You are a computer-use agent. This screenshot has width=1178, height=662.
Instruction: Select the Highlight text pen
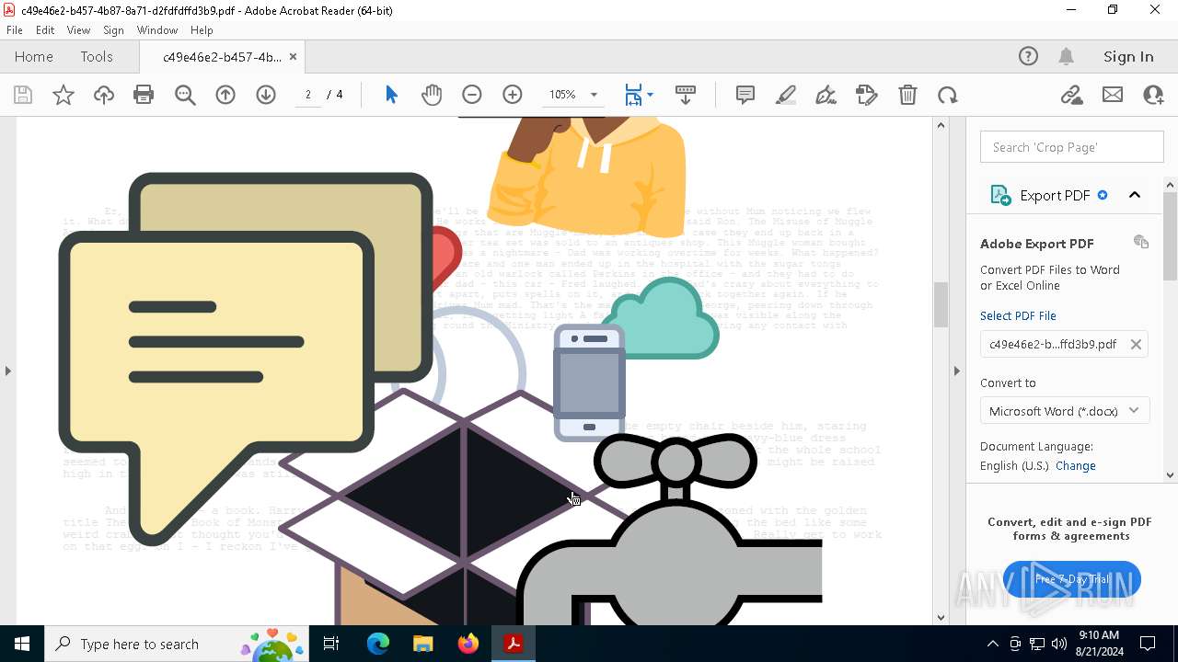pyautogui.click(x=786, y=95)
